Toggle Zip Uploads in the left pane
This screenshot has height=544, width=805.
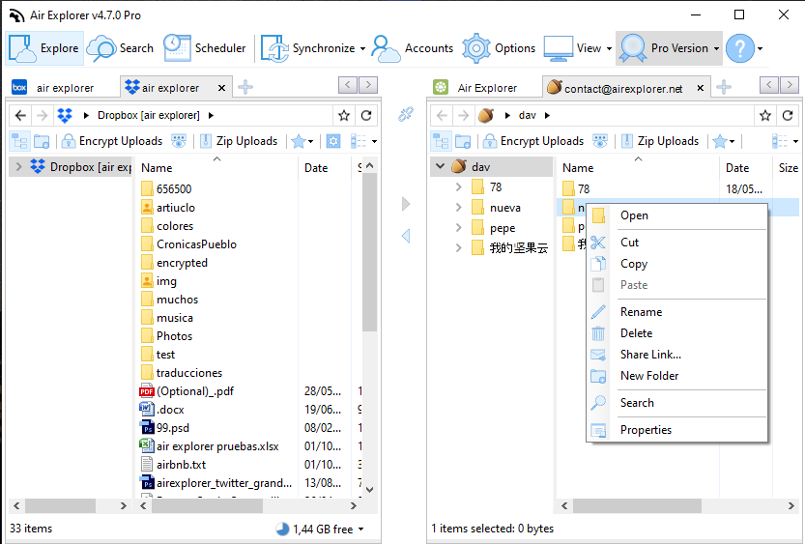pyautogui.click(x=239, y=141)
